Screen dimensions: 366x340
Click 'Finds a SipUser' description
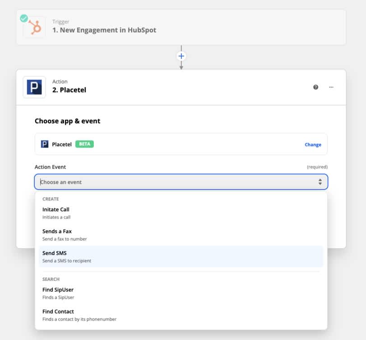click(58, 297)
